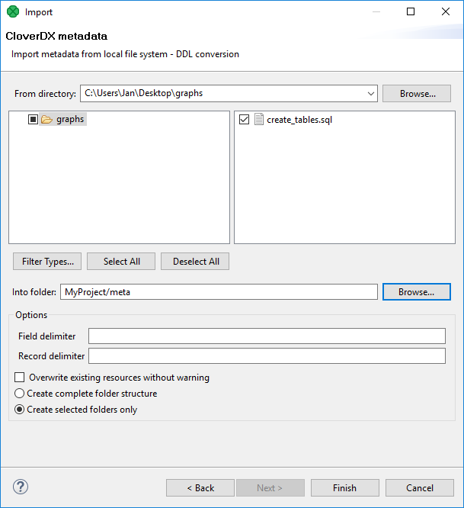464x508 pixels.
Task: Select Create selected folders only option
Action: pyautogui.click(x=20, y=410)
